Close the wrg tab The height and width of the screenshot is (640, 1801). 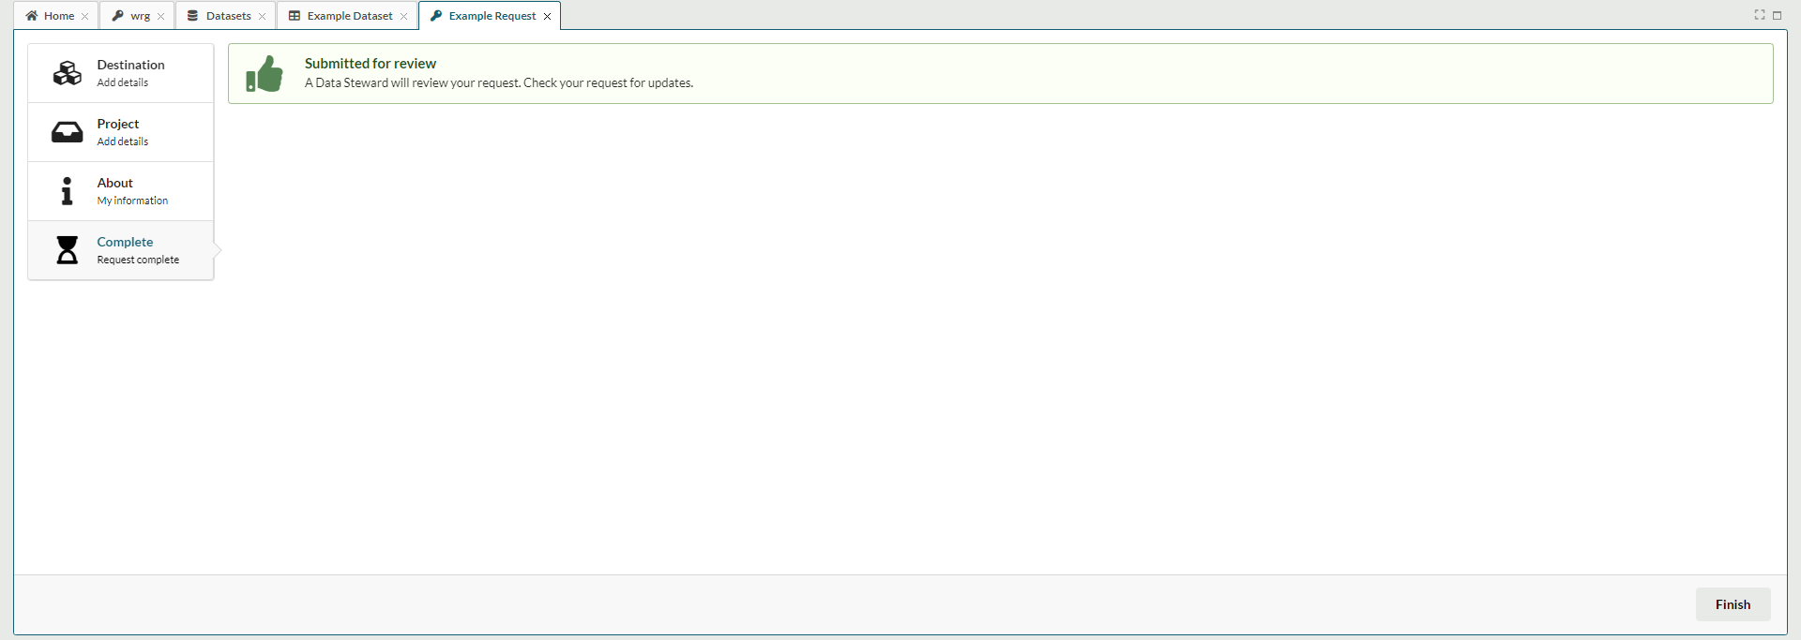coord(161,16)
